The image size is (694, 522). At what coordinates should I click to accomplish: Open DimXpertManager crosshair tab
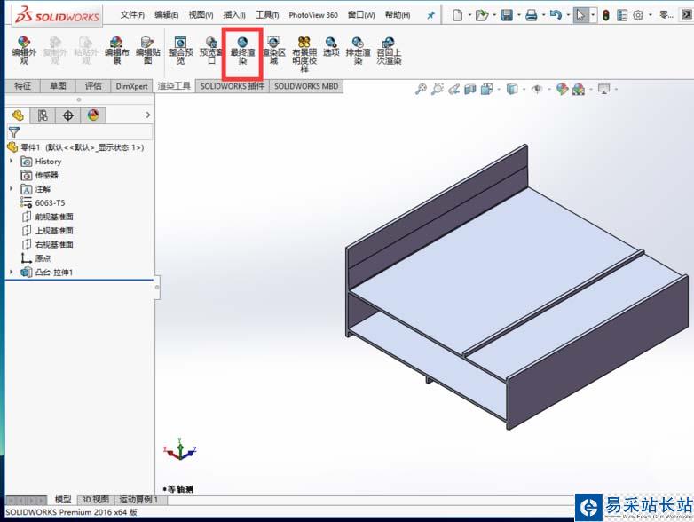point(67,115)
